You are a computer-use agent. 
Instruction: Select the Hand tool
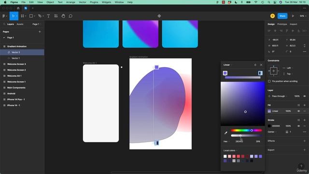(x=63, y=16)
